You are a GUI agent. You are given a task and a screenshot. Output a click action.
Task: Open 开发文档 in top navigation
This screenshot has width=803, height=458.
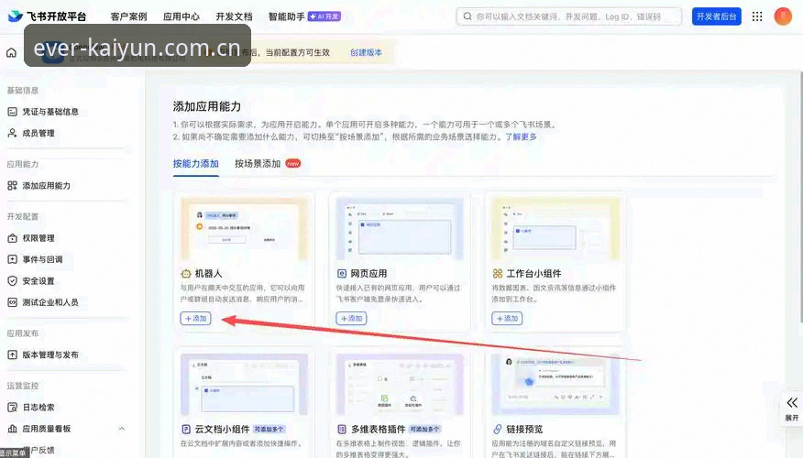click(234, 16)
